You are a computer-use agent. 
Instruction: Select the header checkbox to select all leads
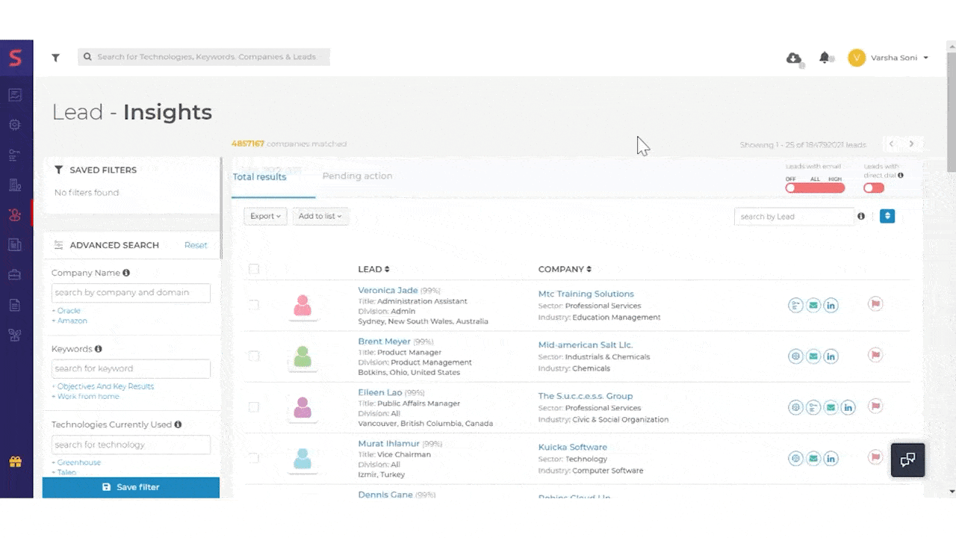[254, 269]
